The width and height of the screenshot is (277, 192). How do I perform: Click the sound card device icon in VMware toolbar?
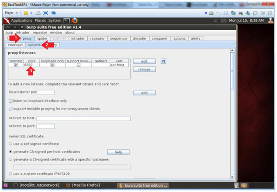click(248, 13)
